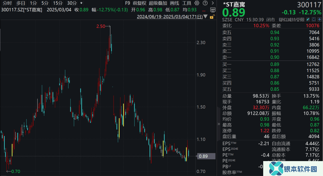Click 涨停 price 1.22

(265, 131)
